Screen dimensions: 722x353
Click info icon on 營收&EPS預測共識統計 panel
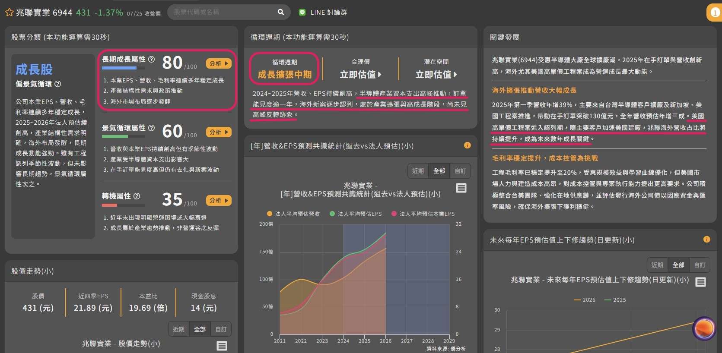[467, 145]
